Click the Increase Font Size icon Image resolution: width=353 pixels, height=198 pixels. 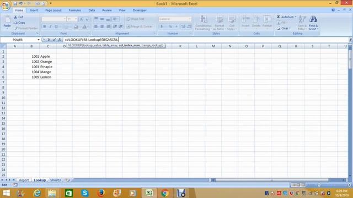tap(81, 19)
